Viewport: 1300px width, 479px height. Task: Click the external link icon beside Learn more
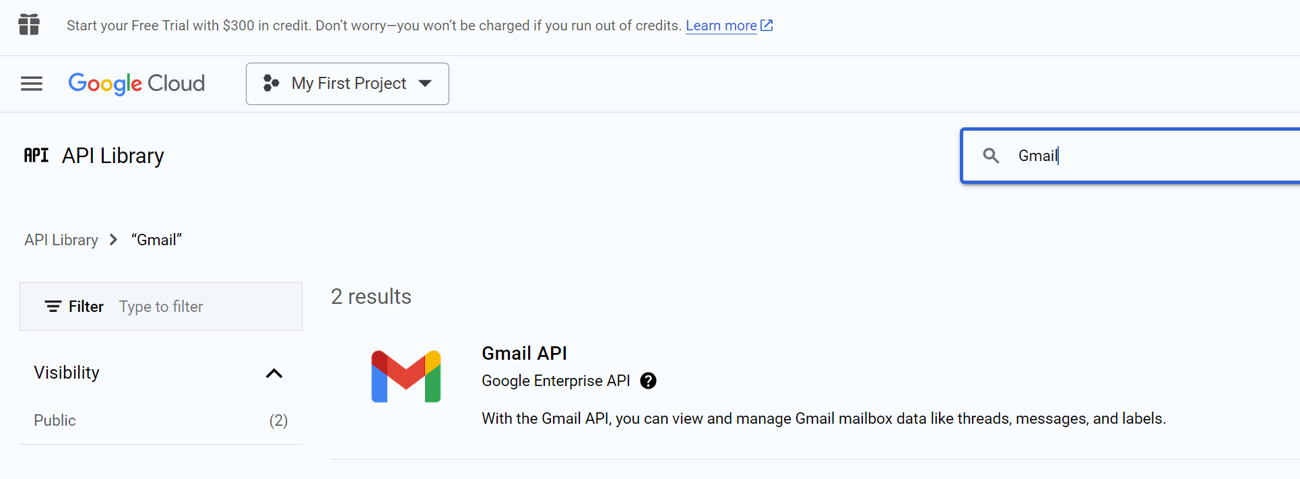(x=767, y=26)
